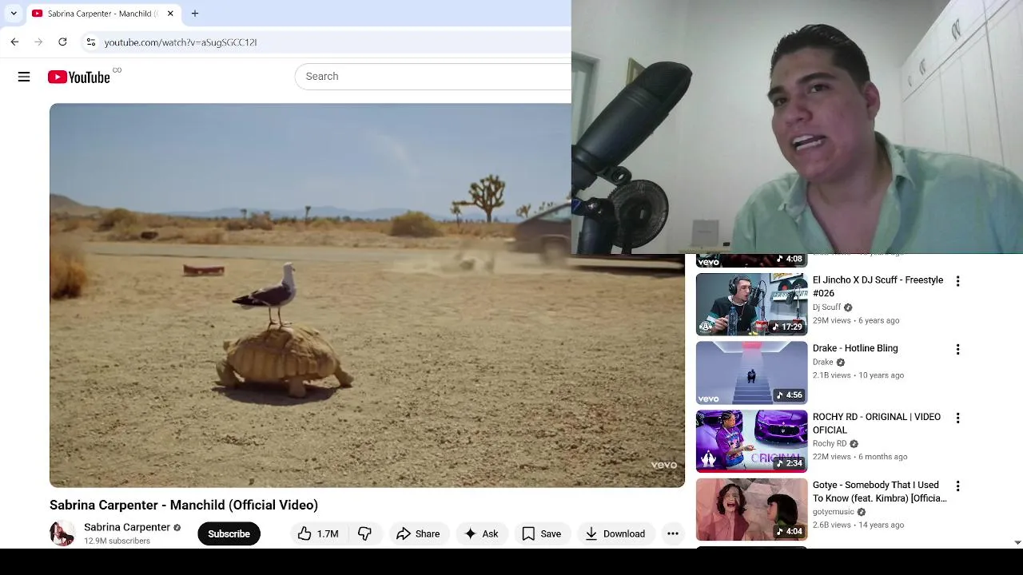Click the video player with tortoise
Image resolution: width=1023 pixels, height=575 pixels.
point(367,295)
